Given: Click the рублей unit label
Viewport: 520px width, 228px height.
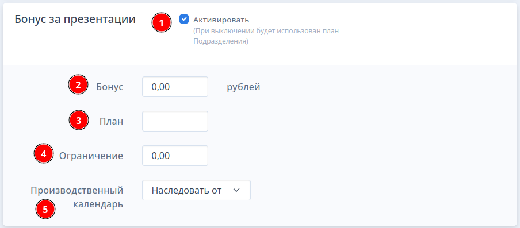Looking at the screenshot, I should point(243,87).
